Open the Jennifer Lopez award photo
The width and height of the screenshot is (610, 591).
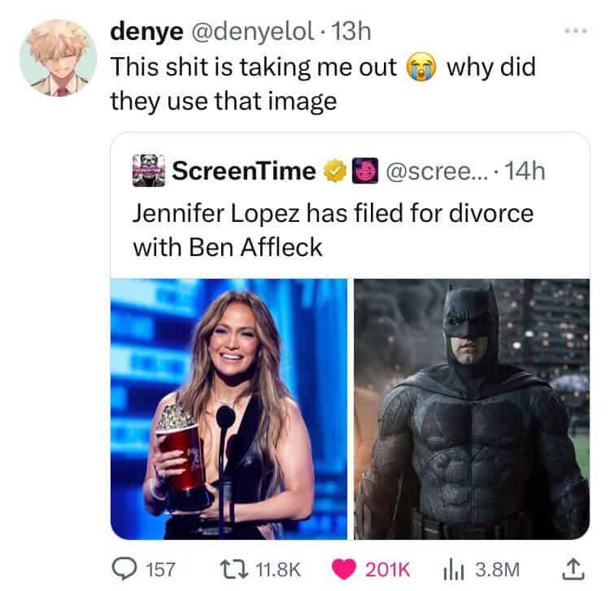point(229,409)
